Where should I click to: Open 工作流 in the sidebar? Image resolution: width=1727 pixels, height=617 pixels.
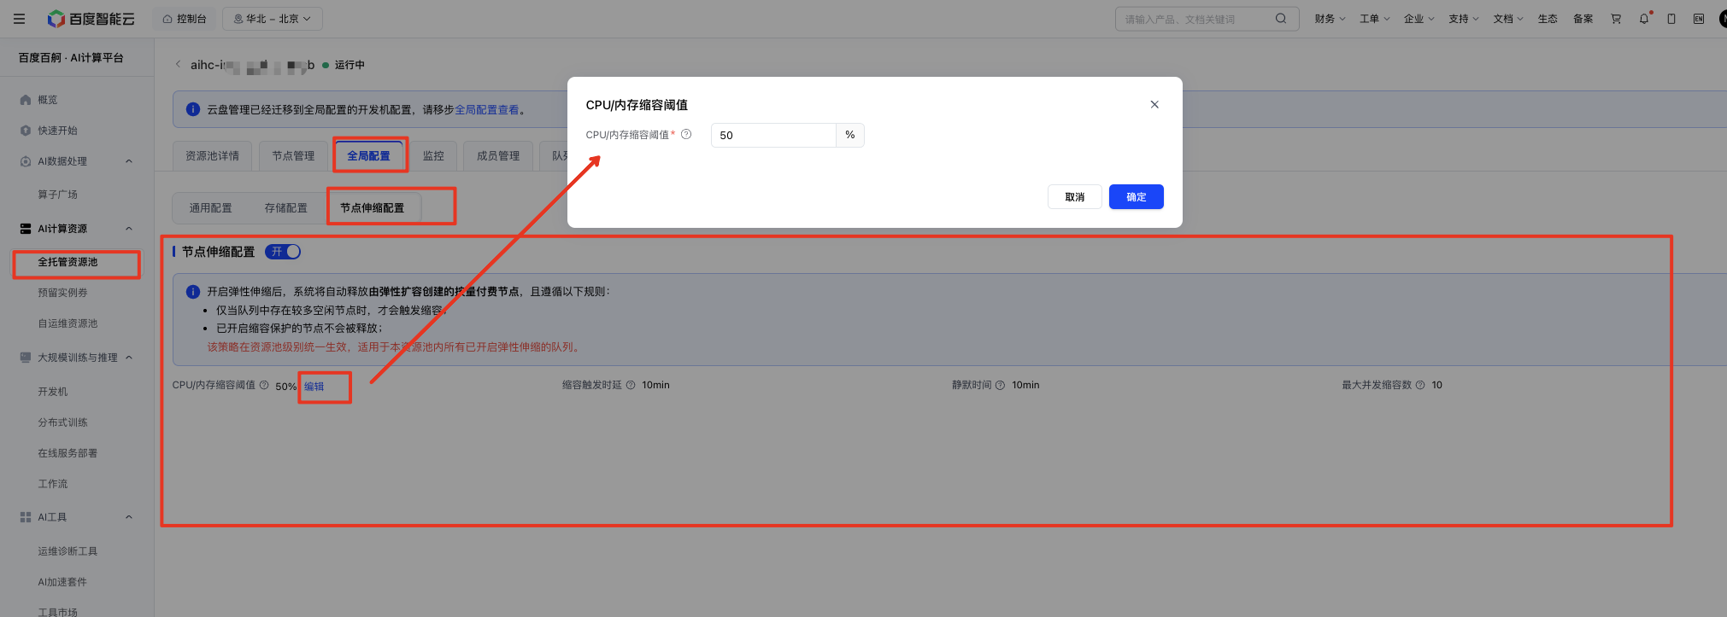pos(52,484)
